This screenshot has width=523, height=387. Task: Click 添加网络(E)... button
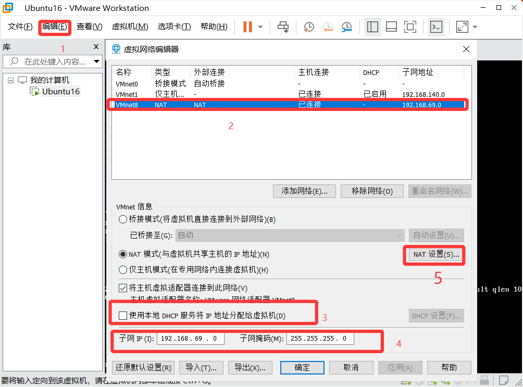click(304, 191)
